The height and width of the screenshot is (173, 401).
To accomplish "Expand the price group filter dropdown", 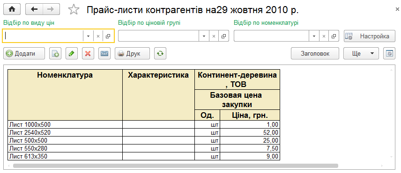I will [204, 36].
